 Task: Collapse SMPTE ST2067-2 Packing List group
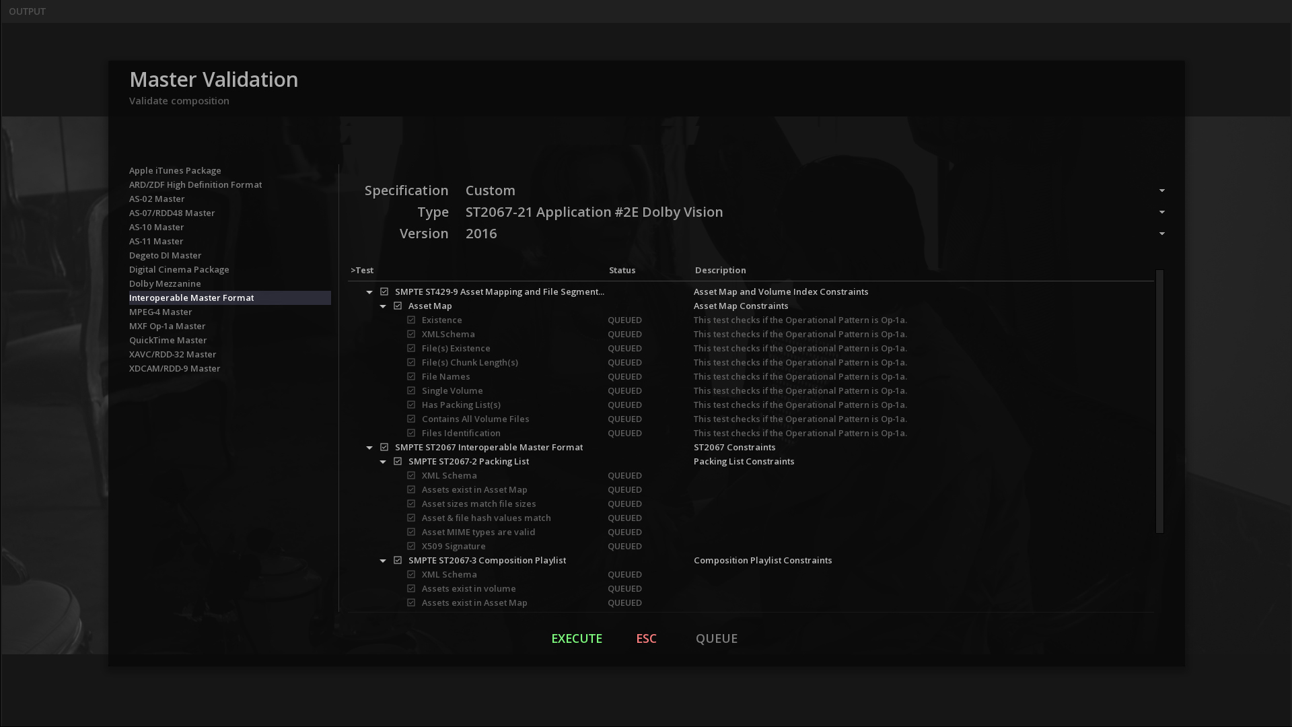(383, 462)
